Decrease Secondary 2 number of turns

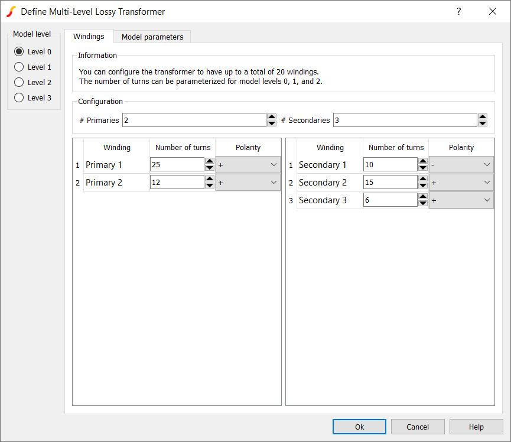pyautogui.click(x=423, y=186)
